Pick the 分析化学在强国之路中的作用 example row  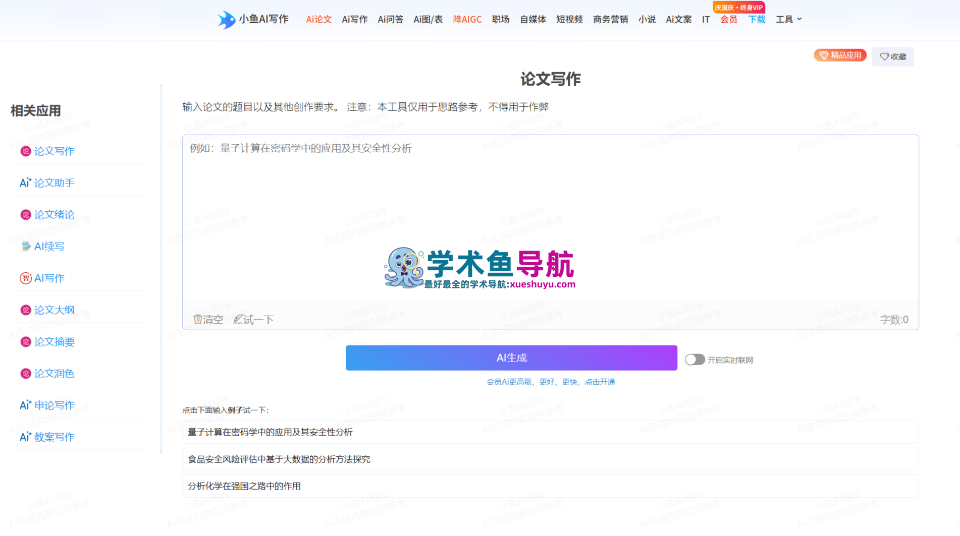(x=550, y=486)
